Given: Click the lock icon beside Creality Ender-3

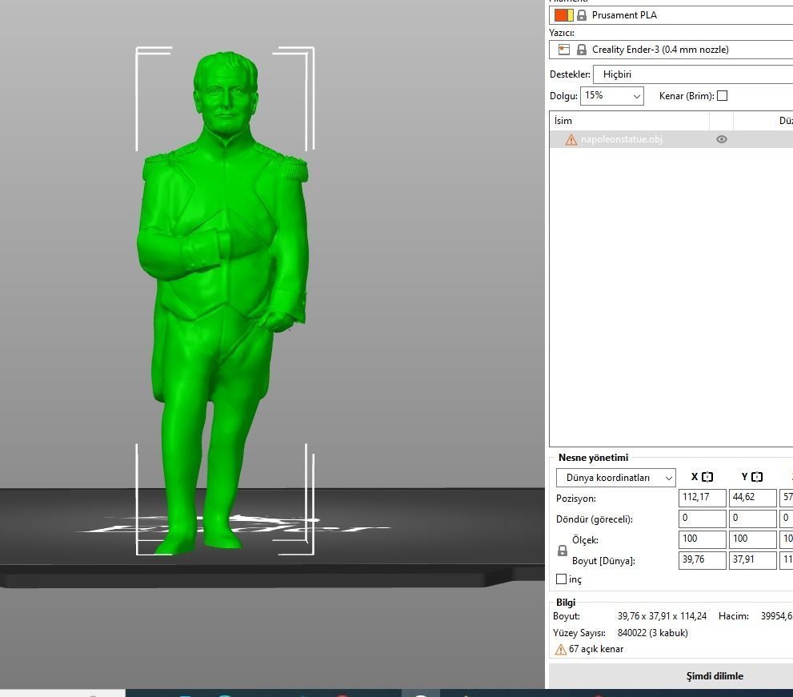Looking at the screenshot, I should [582, 50].
